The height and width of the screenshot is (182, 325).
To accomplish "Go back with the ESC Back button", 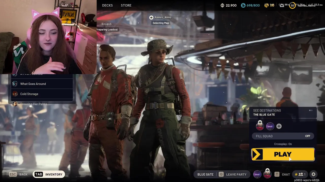I will point(18,174).
